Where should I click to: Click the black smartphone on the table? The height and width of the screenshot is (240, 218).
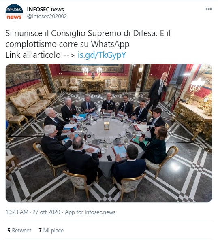pos(109,158)
